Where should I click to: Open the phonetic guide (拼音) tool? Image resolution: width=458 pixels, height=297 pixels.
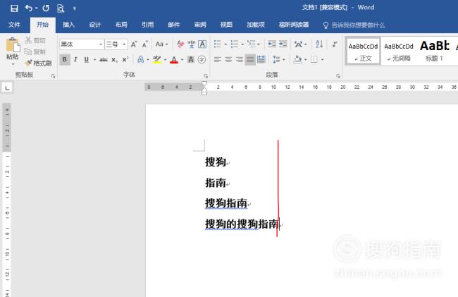tap(192, 44)
